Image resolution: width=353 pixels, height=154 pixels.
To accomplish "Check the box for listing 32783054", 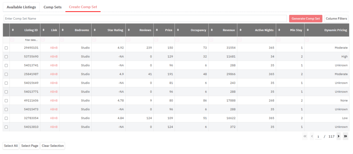I will pyautogui.click(x=6, y=118).
